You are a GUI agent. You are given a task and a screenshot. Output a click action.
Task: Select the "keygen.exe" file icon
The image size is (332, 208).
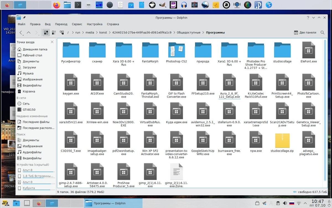(x=71, y=82)
